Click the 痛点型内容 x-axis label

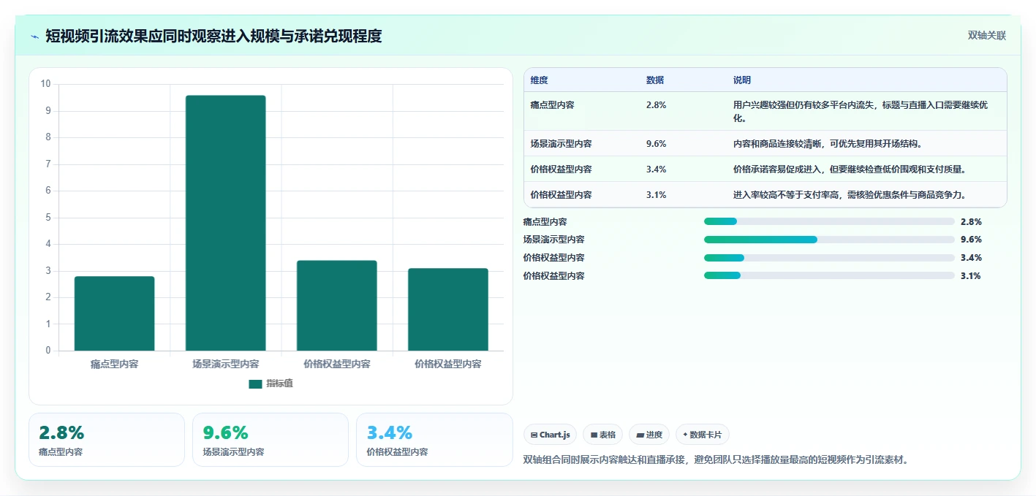114,364
